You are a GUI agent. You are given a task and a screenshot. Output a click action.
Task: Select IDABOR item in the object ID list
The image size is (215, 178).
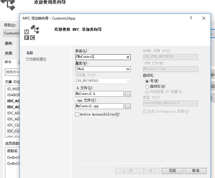click(13, 95)
